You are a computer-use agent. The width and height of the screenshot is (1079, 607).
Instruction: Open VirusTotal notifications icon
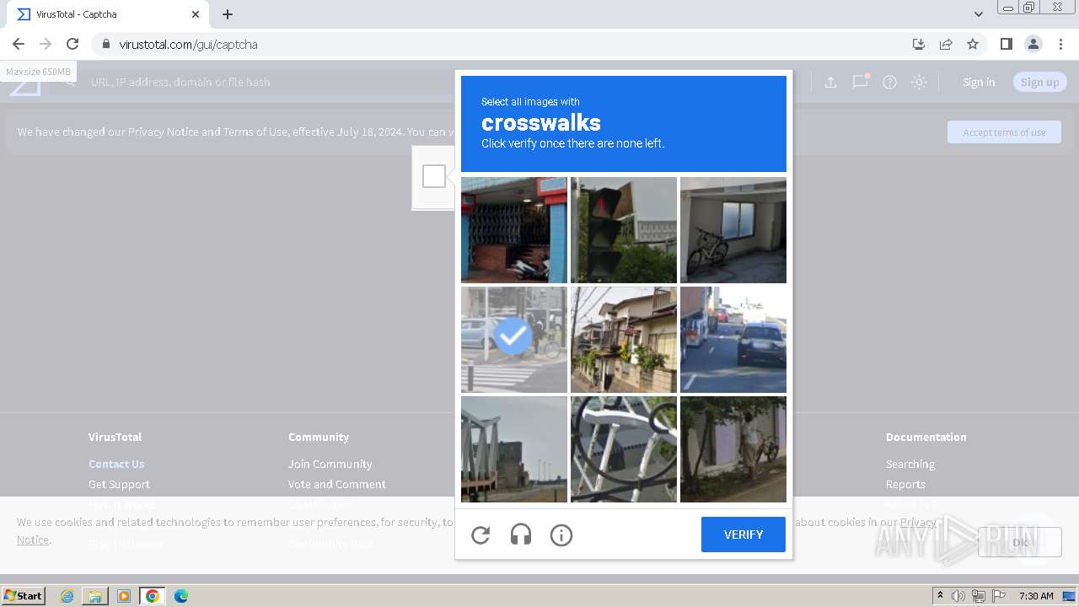coord(860,82)
